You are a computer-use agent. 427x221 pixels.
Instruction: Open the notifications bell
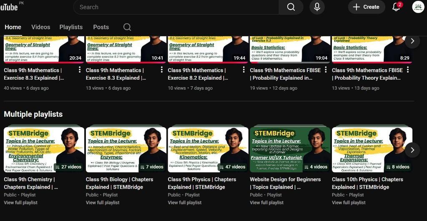(396, 7)
